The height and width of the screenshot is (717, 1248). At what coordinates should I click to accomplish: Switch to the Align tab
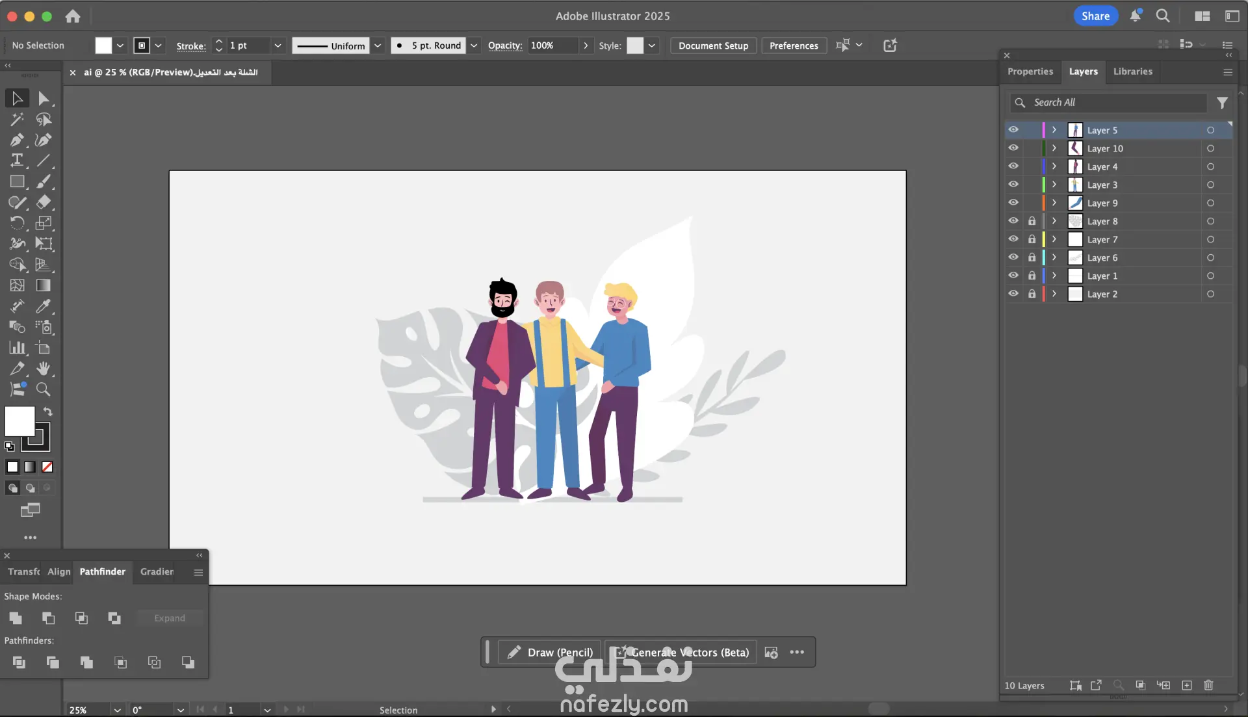(x=58, y=571)
